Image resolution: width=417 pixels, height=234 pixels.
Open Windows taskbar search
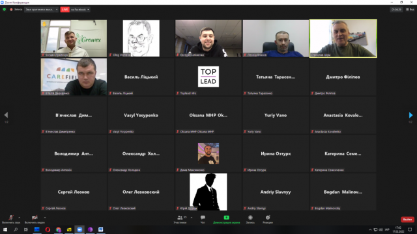pyautogui.click(x=16, y=229)
